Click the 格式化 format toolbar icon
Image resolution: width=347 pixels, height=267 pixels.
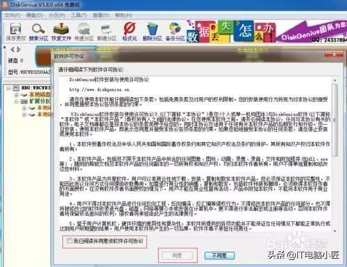[130, 32]
